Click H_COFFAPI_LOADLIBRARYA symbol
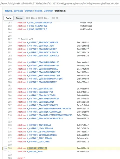 pos(40,128)
